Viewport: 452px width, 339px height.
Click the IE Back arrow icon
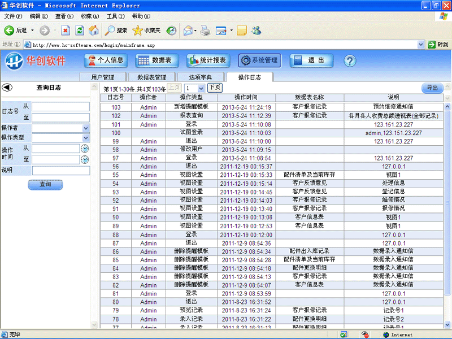click(x=9, y=31)
